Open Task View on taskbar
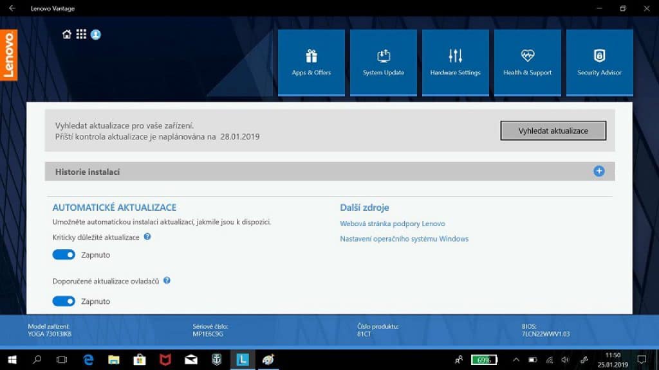The height and width of the screenshot is (370, 659). [62, 360]
